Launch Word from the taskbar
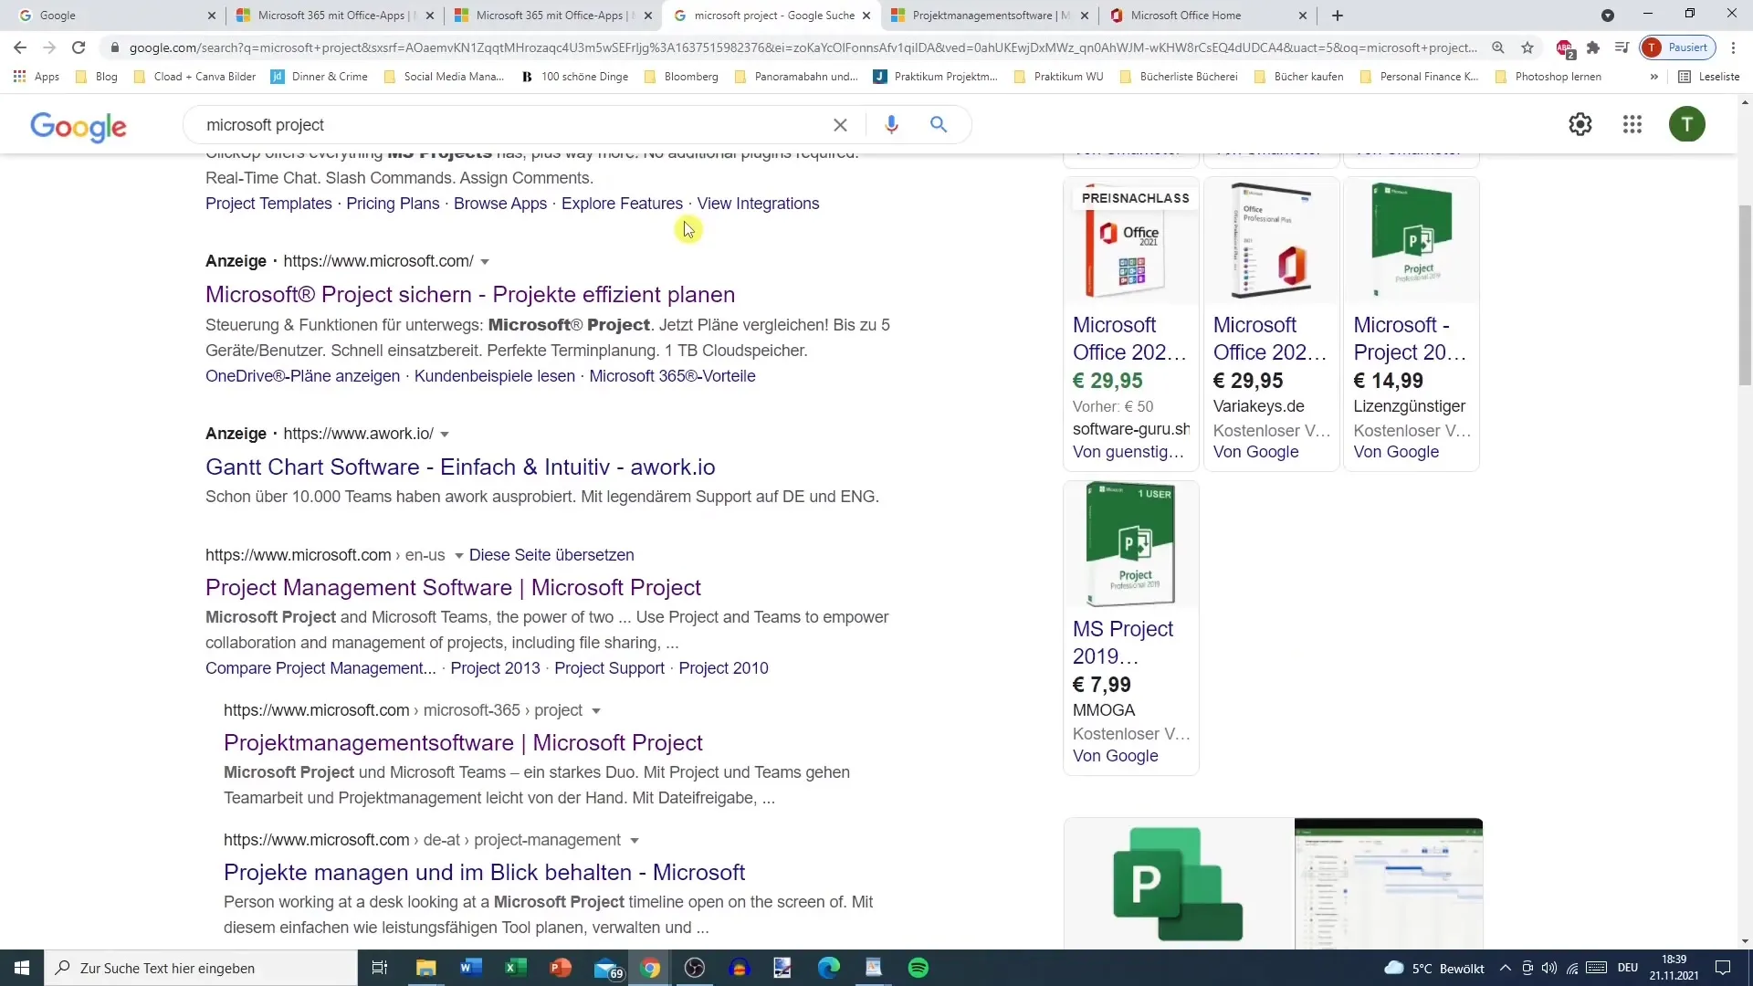This screenshot has width=1753, height=986. click(471, 968)
